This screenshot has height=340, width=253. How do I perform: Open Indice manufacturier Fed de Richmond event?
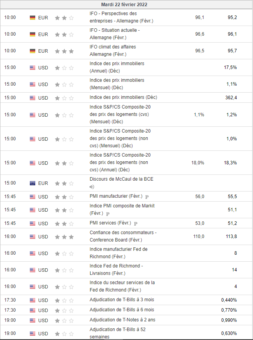coord(118,253)
